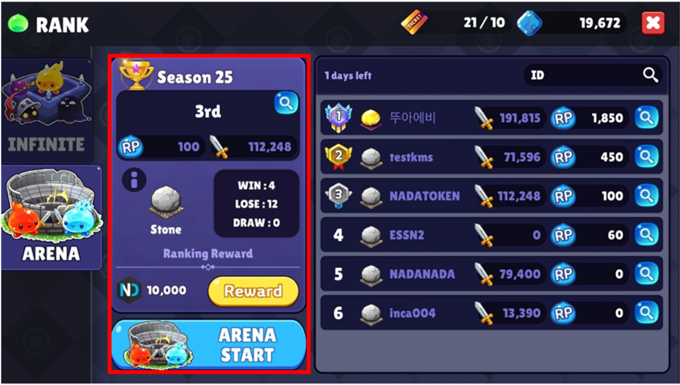Viewport: 680px width, 385px height.
Task: Click the search icon in the ID field
Action: click(650, 75)
